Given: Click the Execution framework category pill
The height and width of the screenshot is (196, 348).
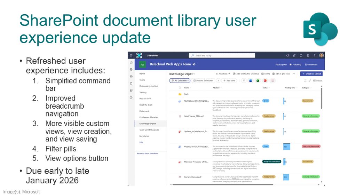Looking at the screenshot, I should pyautogui.click(x=311, y=147).
